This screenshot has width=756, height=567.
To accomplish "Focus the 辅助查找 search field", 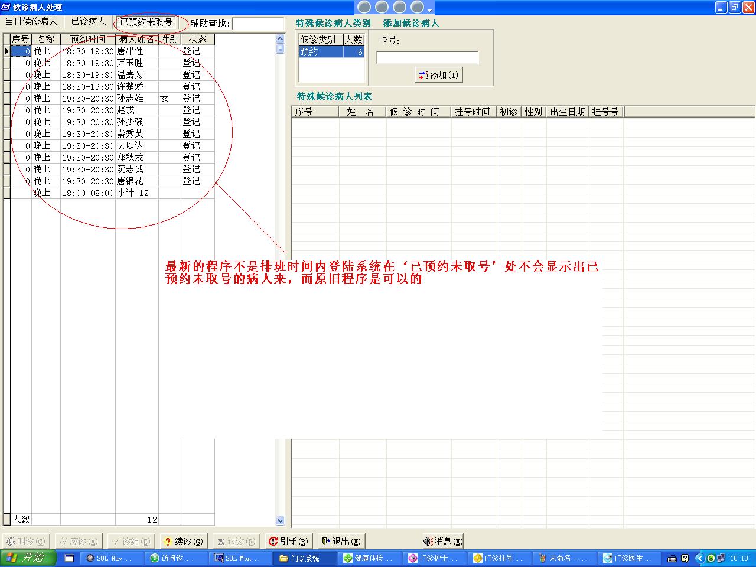I will click(x=258, y=24).
